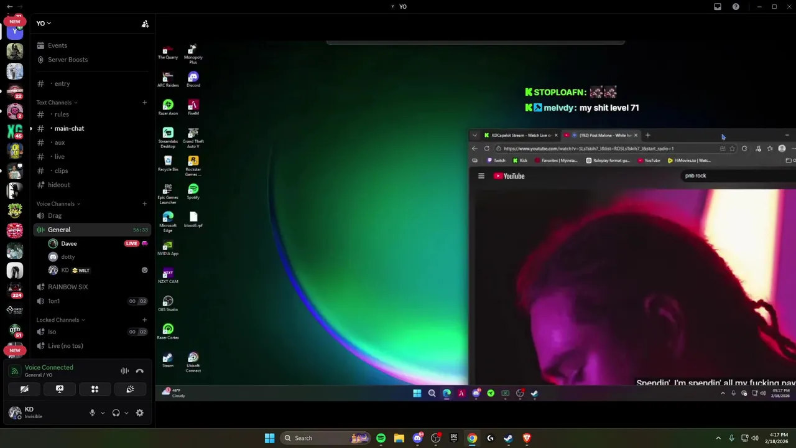
Task: Open Epic Games from the taskbar
Action: click(454, 438)
